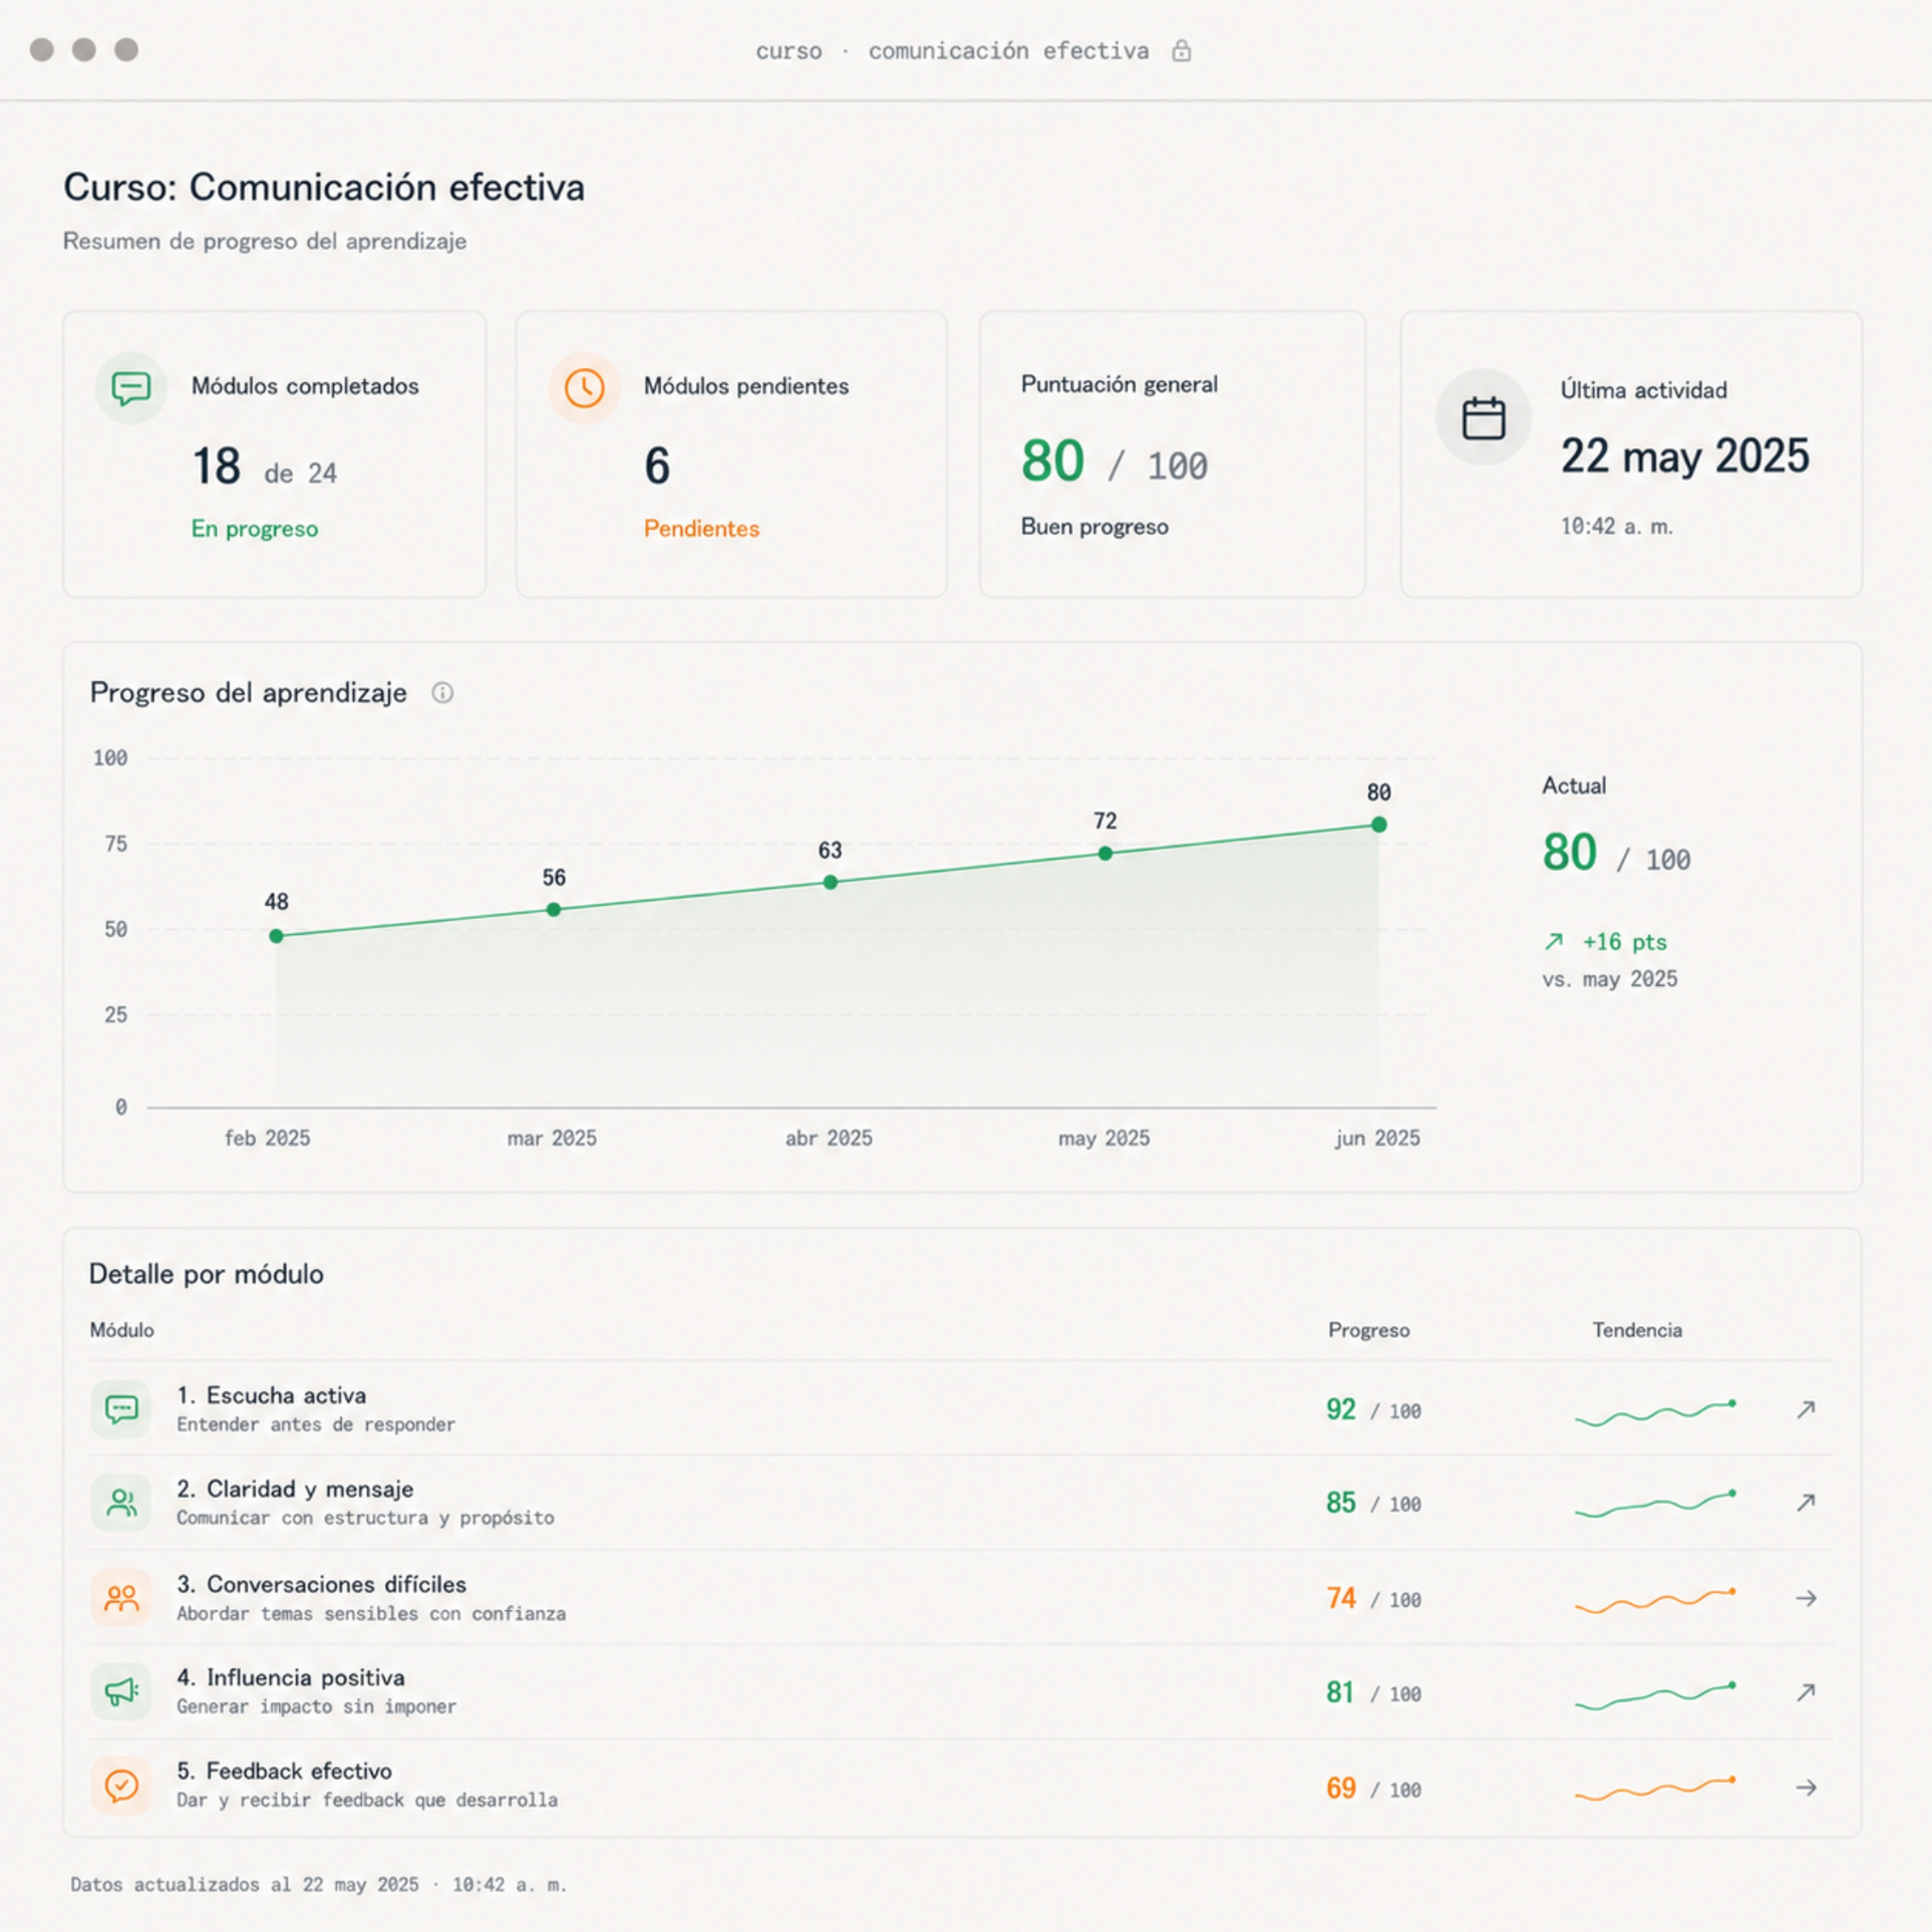Screen dimensions: 1932x1932
Task: Click the 69 / 100 progress score
Action: click(x=1373, y=1788)
